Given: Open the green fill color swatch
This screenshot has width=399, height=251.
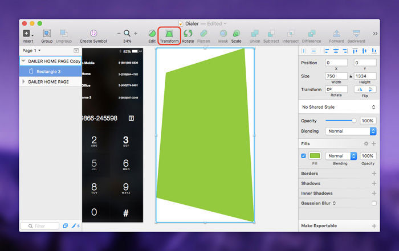Looking at the screenshot, I should point(315,155).
